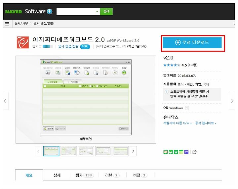The image size is (238, 189).
Task: Click the 무료 다운로드 button
Action: [192, 42]
